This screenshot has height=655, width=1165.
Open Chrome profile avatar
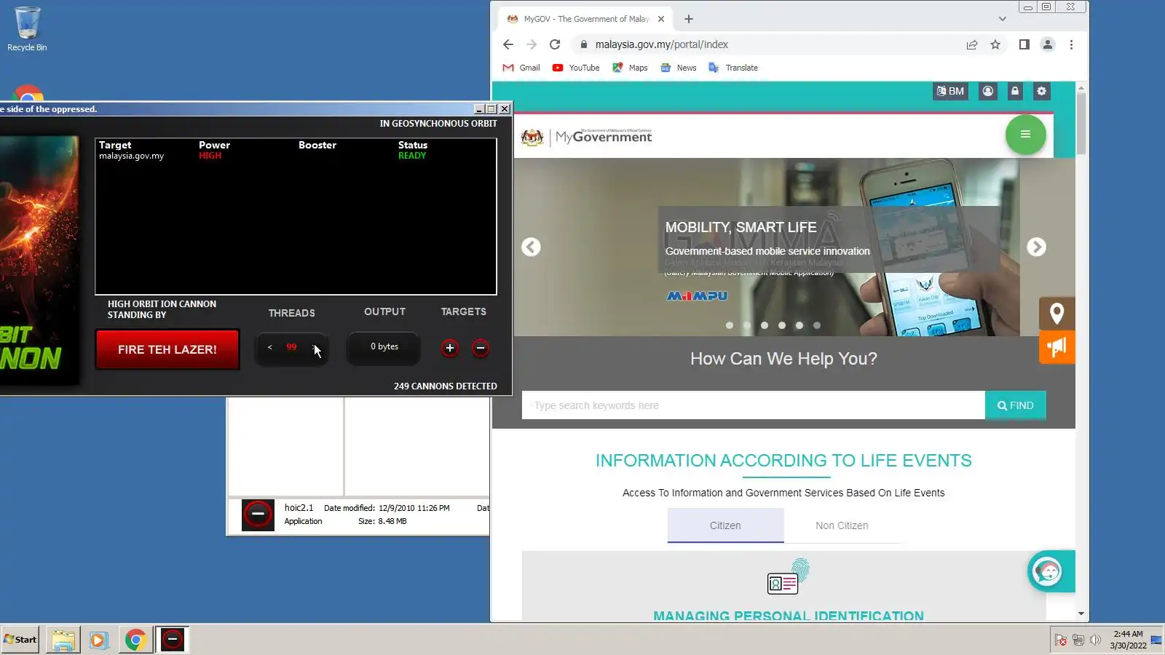pyautogui.click(x=1048, y=44)
